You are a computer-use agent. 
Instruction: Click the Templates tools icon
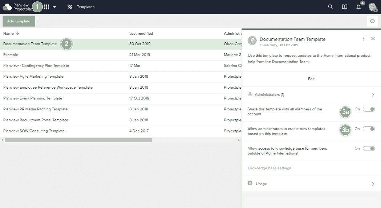(x=70, y=7)
